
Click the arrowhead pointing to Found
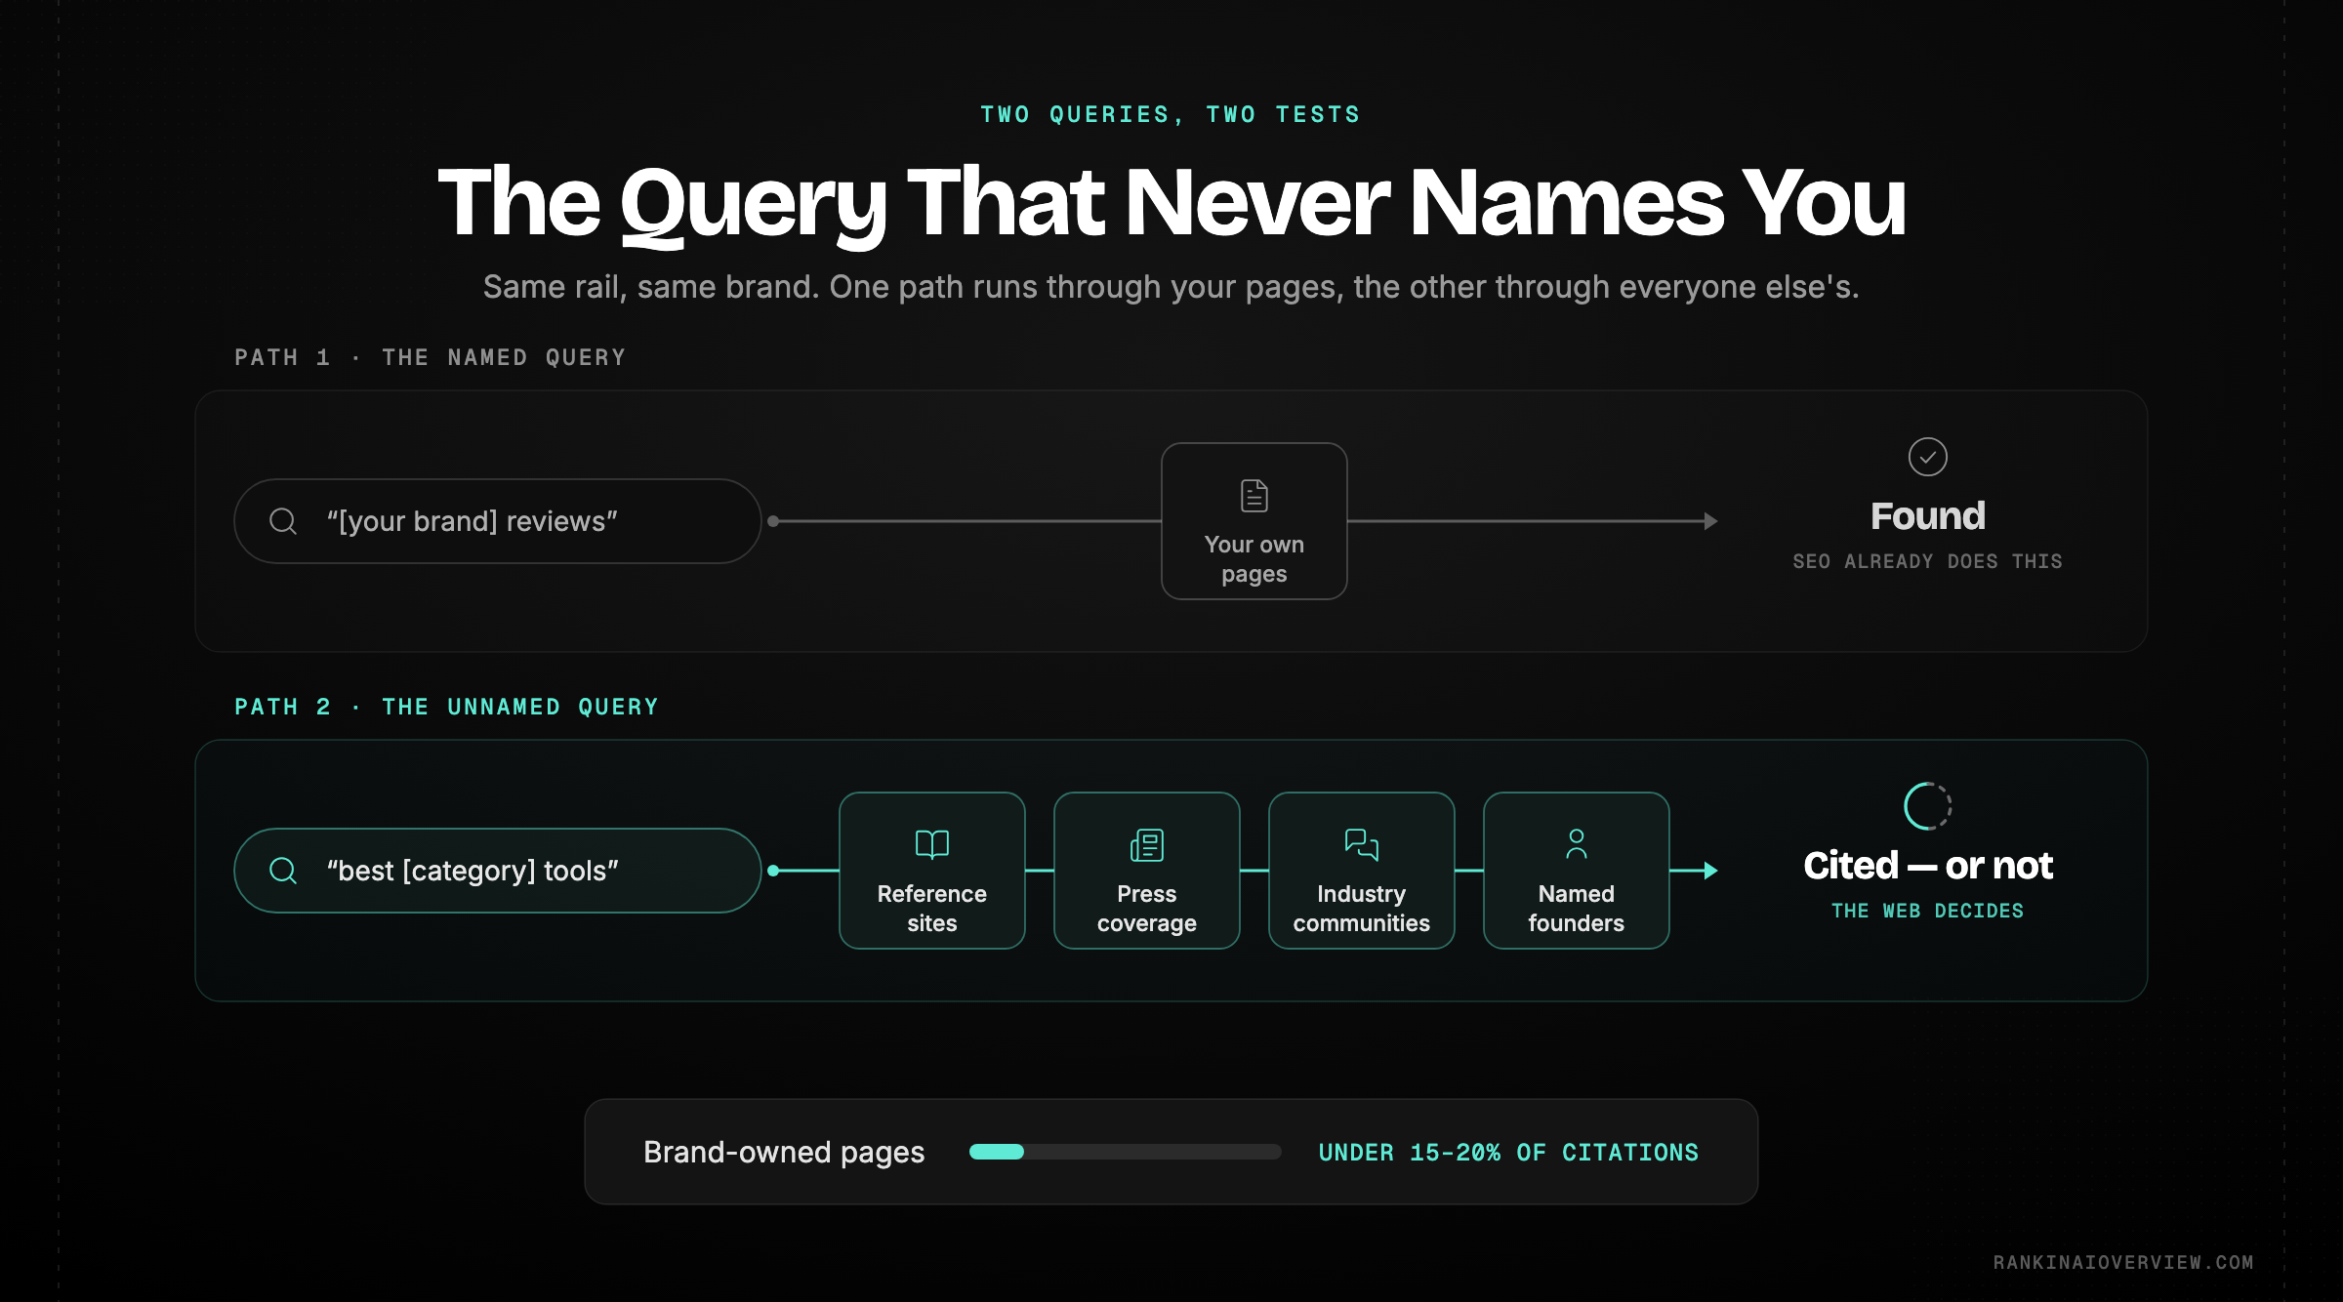pyautogui.click(x=1710, y=521)
